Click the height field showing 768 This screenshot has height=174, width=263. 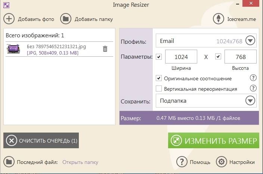[241, 57]
